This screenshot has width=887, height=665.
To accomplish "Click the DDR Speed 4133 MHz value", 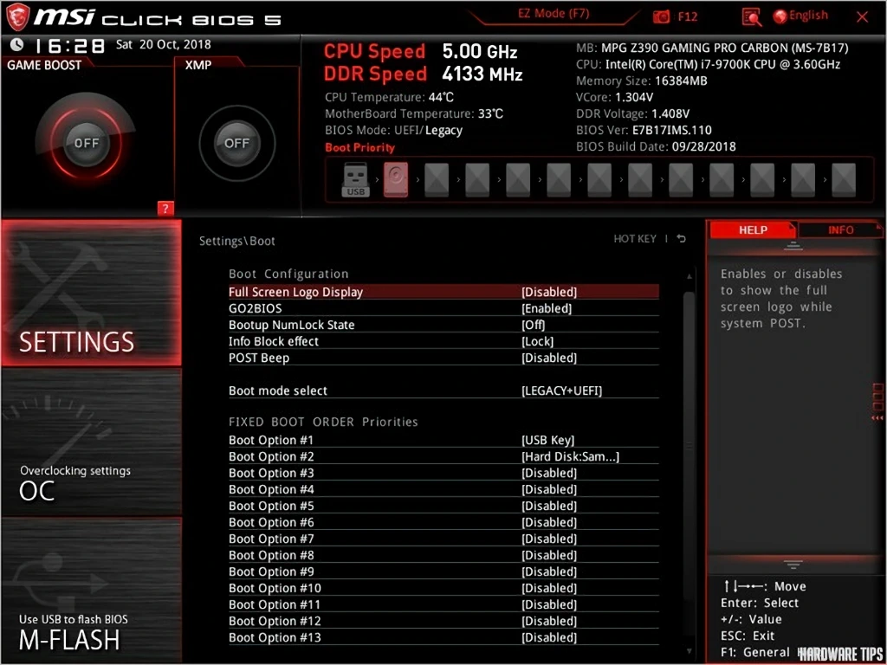I will 482,74.
